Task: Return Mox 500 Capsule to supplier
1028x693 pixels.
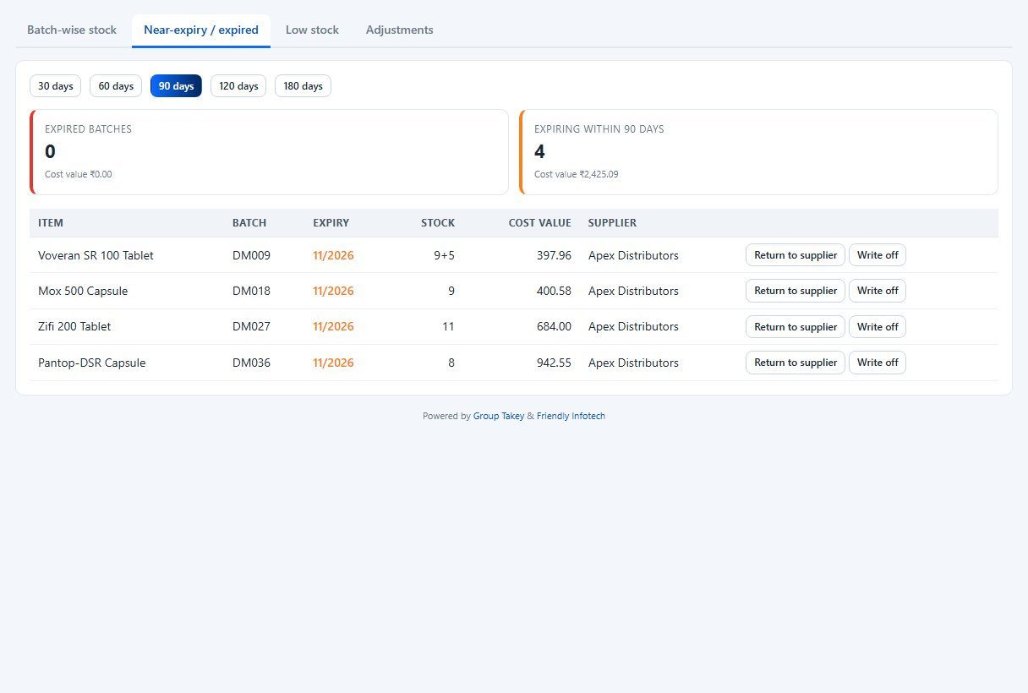Action: pos(796,291)
